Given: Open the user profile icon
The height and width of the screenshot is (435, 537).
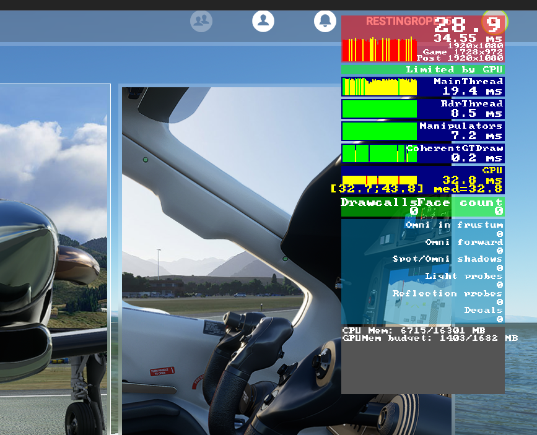Looking at the screenshot, I should click(x=263, y=21).
